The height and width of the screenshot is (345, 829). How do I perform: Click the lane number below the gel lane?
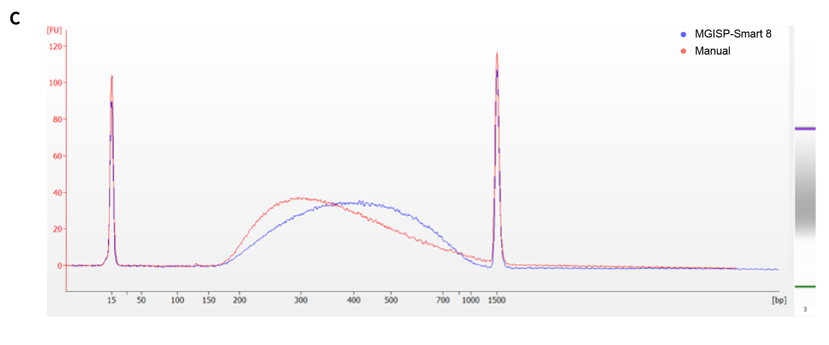pos(805,309)
